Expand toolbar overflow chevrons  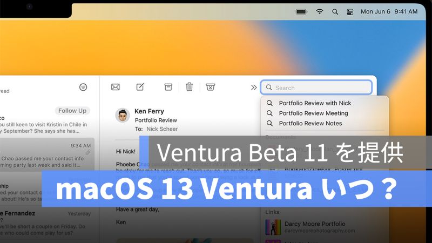point(254,87)
